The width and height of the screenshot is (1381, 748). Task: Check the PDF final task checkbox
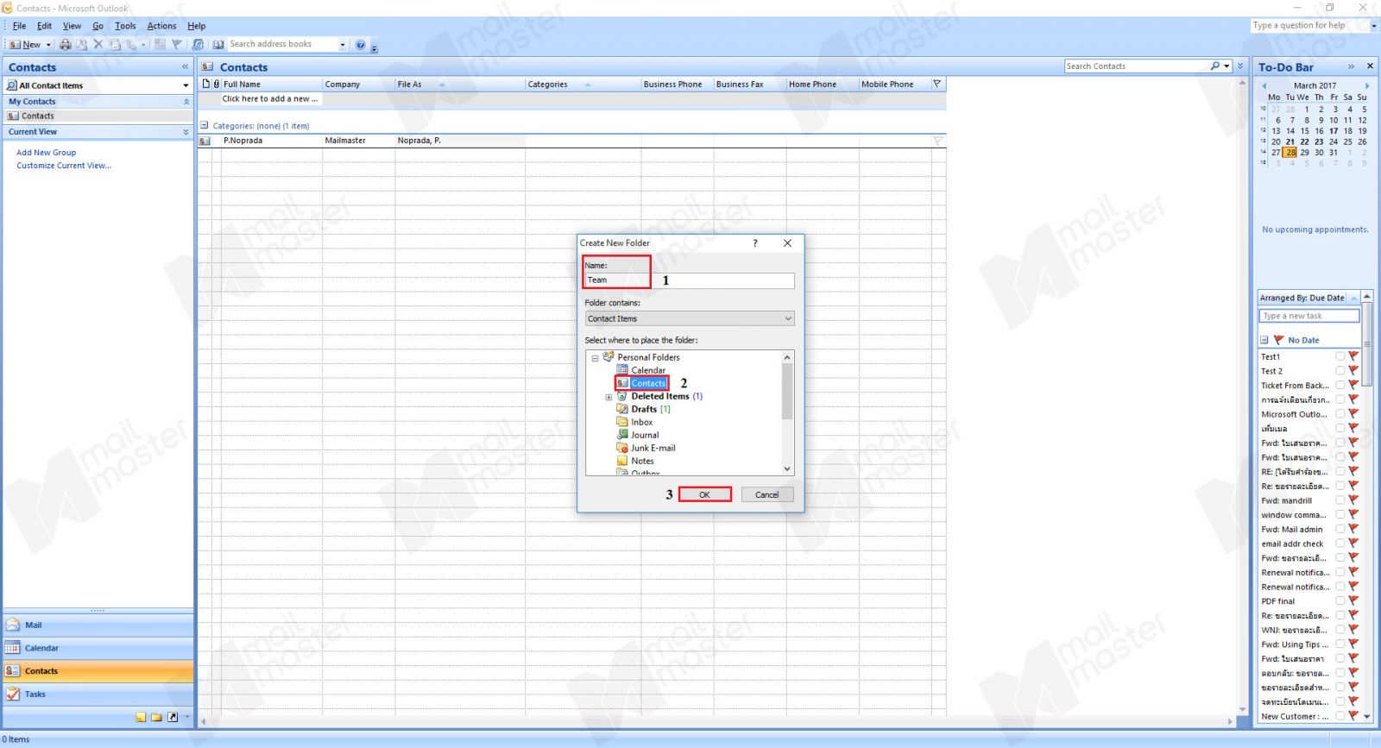(1340, 601)
